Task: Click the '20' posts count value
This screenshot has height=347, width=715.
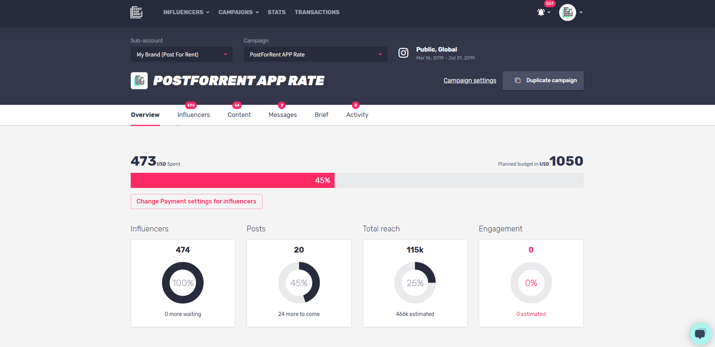Action: click(x=299, y=250)
